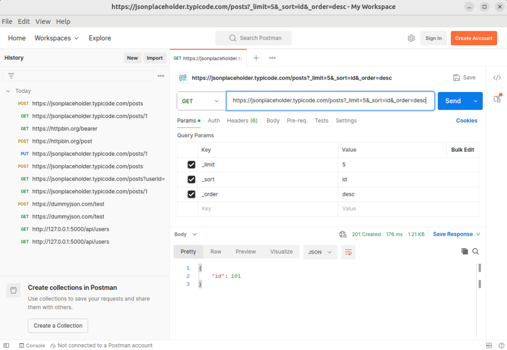Screen dimensions: 507x350
Task: Expand the Workspaces dropdown
Action: point(56,38)
